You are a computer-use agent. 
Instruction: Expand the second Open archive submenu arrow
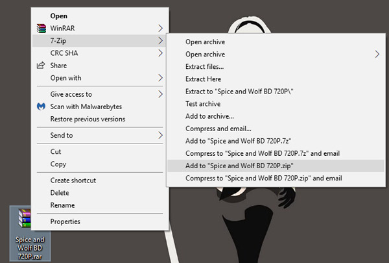[x=377, y=54]
